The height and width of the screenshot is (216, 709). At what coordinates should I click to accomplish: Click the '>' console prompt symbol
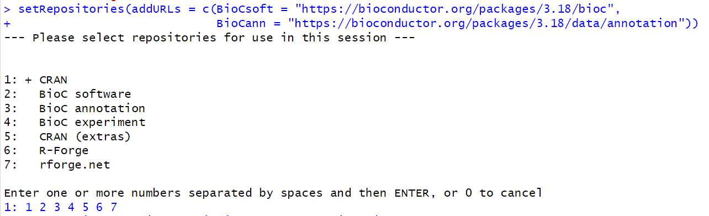point(7,10)
